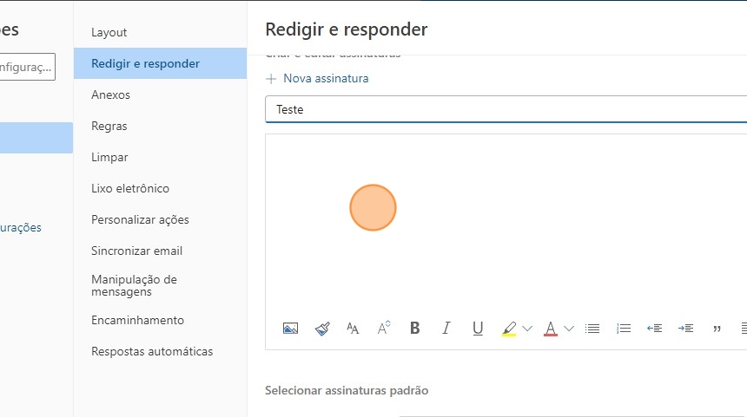Click the Teste signature name field
This screenshot has width=747, height=417.
[x=504, y=110]
